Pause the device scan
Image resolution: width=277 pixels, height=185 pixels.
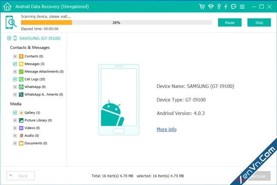point(230,23)
